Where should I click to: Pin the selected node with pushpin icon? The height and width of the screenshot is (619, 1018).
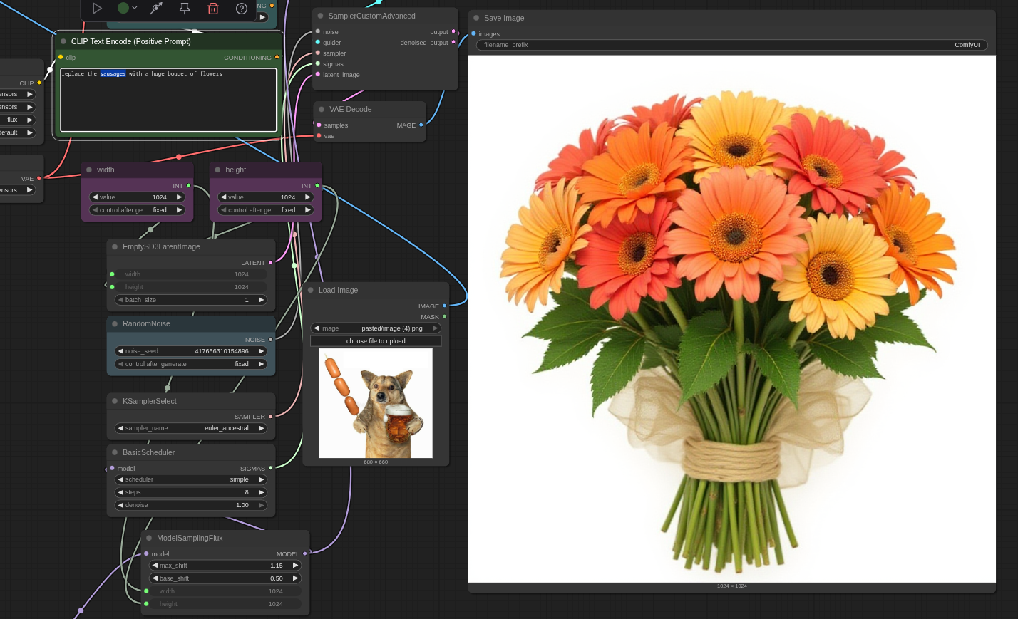coord(185,8)
